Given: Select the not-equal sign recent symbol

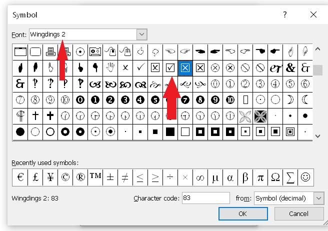Looking at the screenshot, I should [125, 177].
